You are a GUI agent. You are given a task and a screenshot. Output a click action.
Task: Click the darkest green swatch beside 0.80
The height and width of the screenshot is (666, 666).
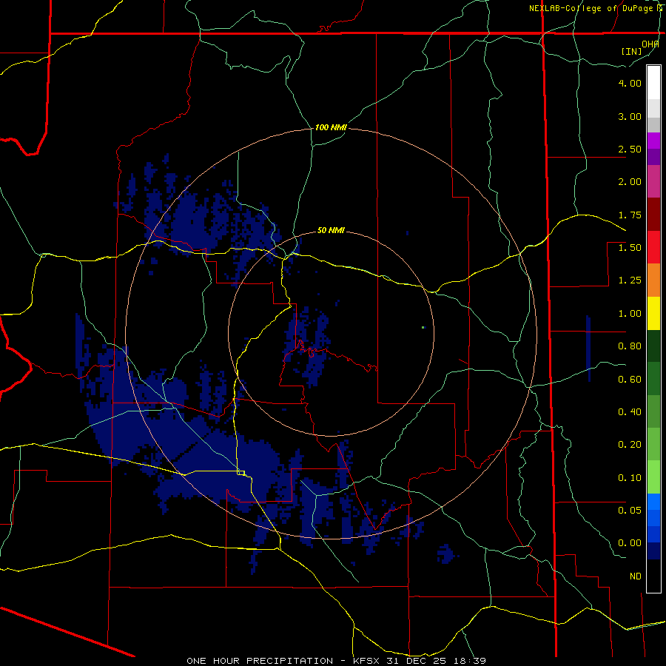tap(653, 346)
